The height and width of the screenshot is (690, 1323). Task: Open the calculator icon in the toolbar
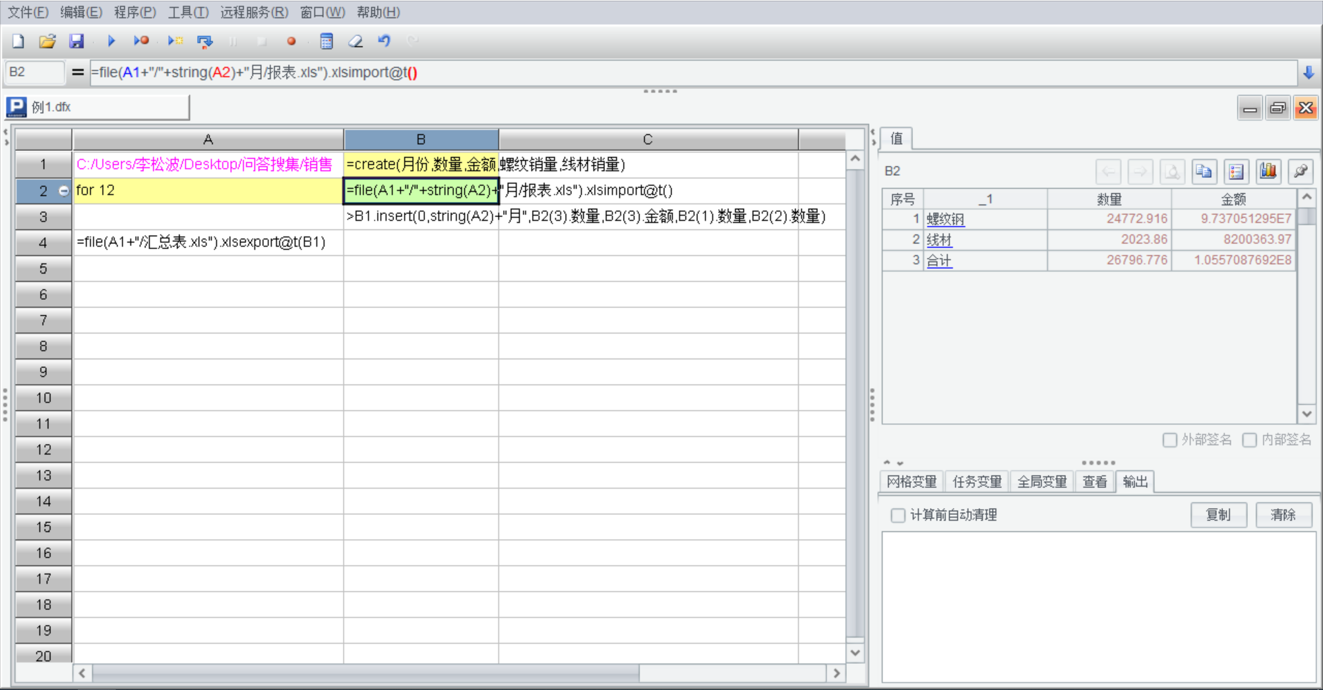[327, 41]
